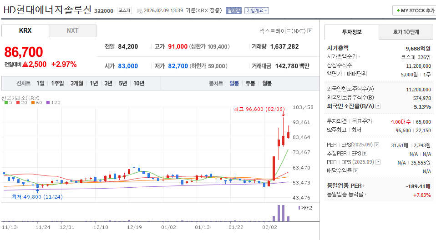
Task: Select 주봉 candlestick chart
Action: (x=250, y=83)
